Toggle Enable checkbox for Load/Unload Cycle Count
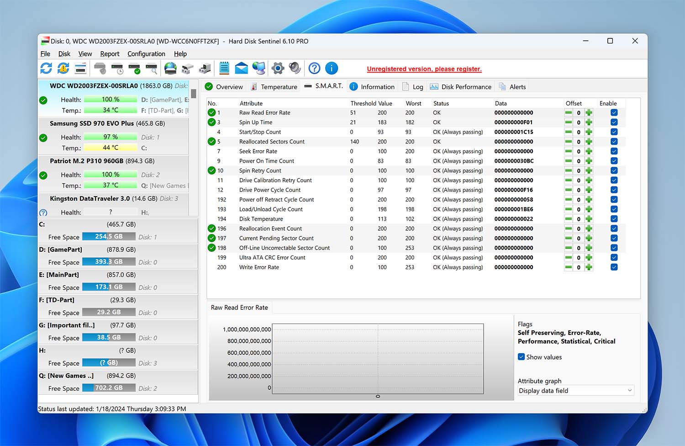Viewport: 685px width, 446px height. pyautogui.click(x=614, y=209)
